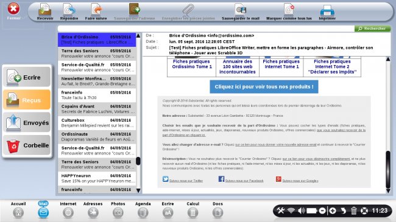Open Agenda from the dock
Screen dimensions: 396x222
[143, 210]
